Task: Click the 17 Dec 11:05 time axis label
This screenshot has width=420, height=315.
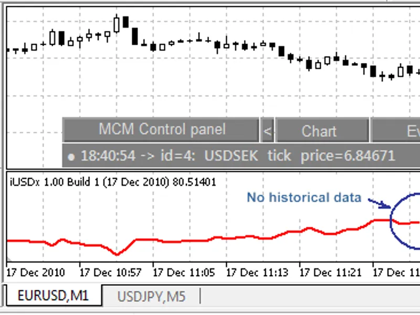Action: click(x=184, y=272)
